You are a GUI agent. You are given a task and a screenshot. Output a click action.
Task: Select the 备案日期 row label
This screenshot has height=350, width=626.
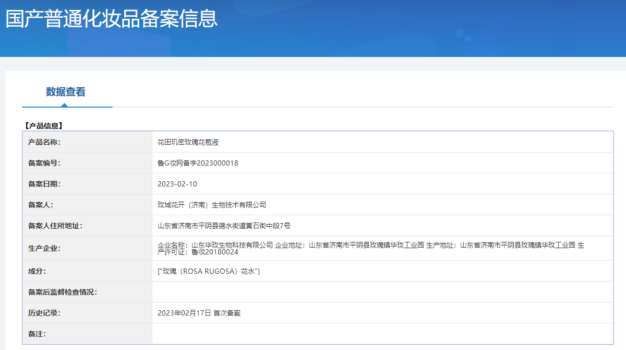click(x=44, y=184)
